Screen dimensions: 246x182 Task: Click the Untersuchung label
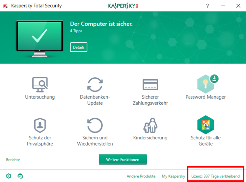pyautogui.click(x=40, y=97)
